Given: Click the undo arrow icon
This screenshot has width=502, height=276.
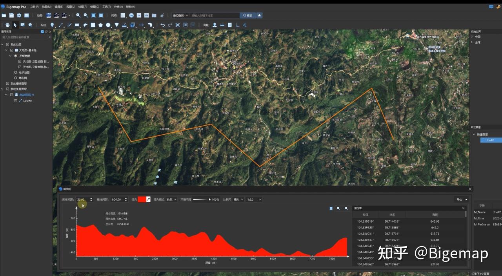Looking at the screenshot, I should (x=162, y=25).
